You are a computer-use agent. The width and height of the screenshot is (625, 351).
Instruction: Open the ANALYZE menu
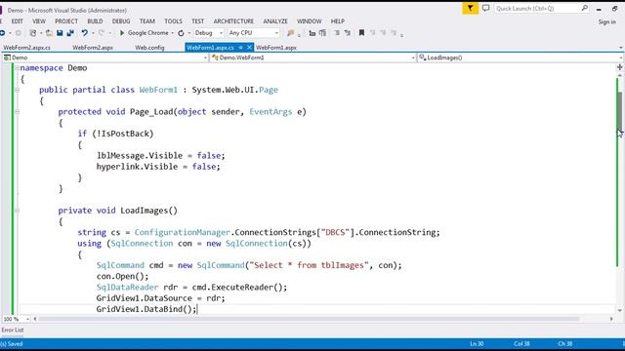(x=275, y=21)
